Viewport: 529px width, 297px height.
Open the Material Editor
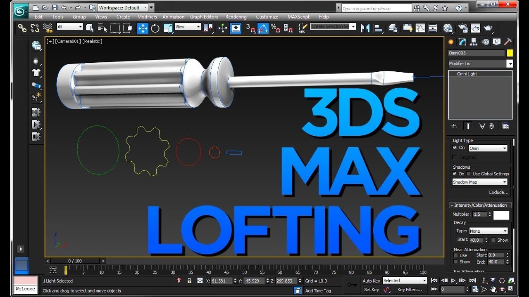coord(448,28)
